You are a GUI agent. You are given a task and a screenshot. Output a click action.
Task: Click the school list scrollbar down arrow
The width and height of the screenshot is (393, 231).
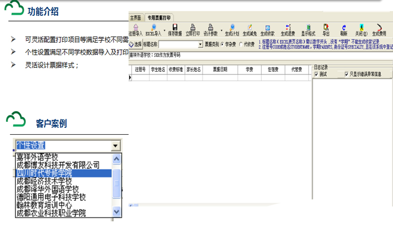pyautogui.click(x=116, y=211)
